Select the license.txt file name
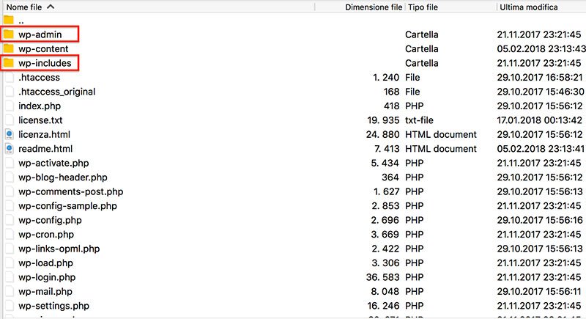Viewport: 586px width, 319px height. click(40, 120)
